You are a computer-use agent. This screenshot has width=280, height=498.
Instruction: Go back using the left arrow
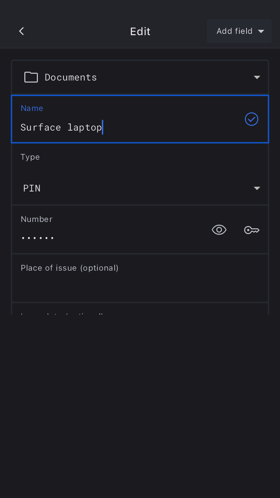point(21,31)
